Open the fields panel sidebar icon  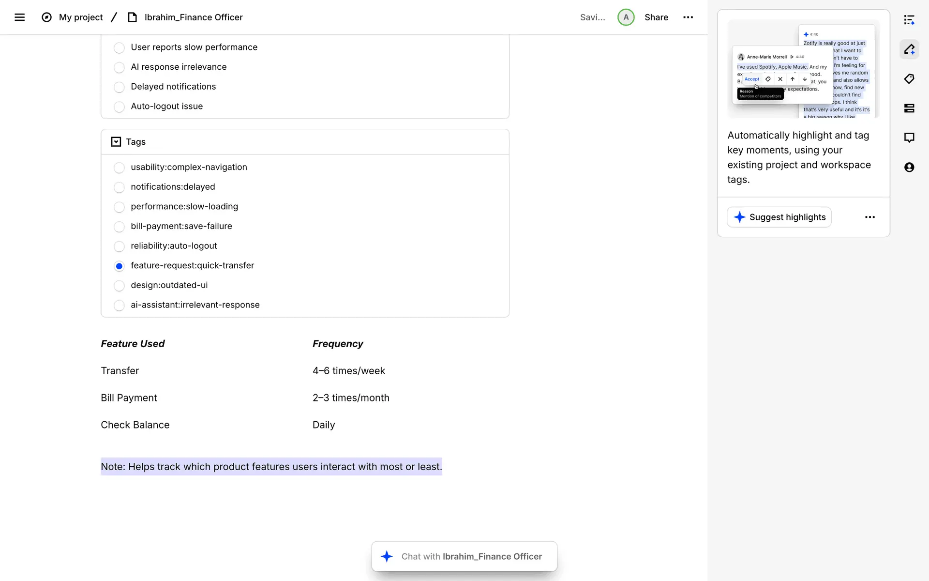(x=909, y=108)
